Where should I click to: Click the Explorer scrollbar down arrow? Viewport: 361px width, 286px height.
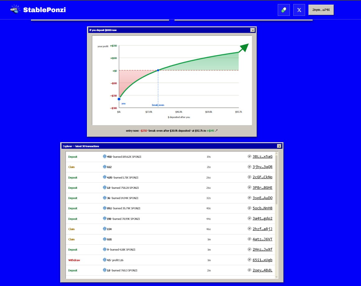[x=276, y=277]
